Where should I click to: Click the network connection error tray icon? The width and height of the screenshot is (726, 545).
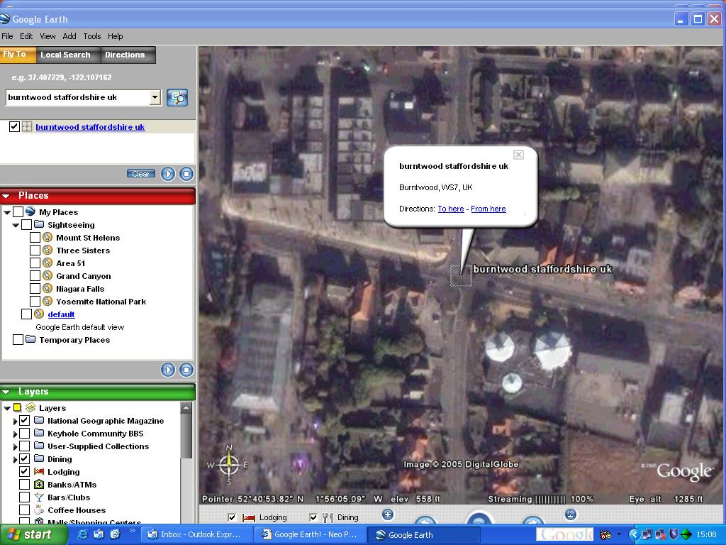(x=660, y=534)
